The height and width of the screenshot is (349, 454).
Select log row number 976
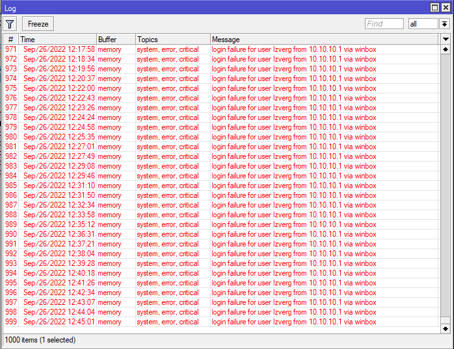10,98
